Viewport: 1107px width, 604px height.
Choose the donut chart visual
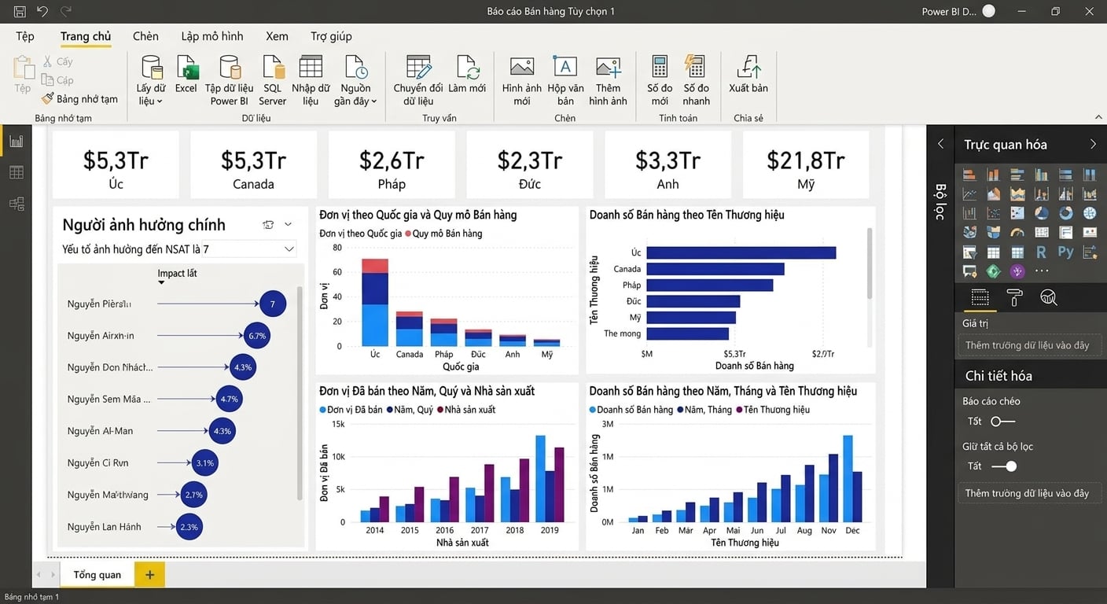point(1065,212)
